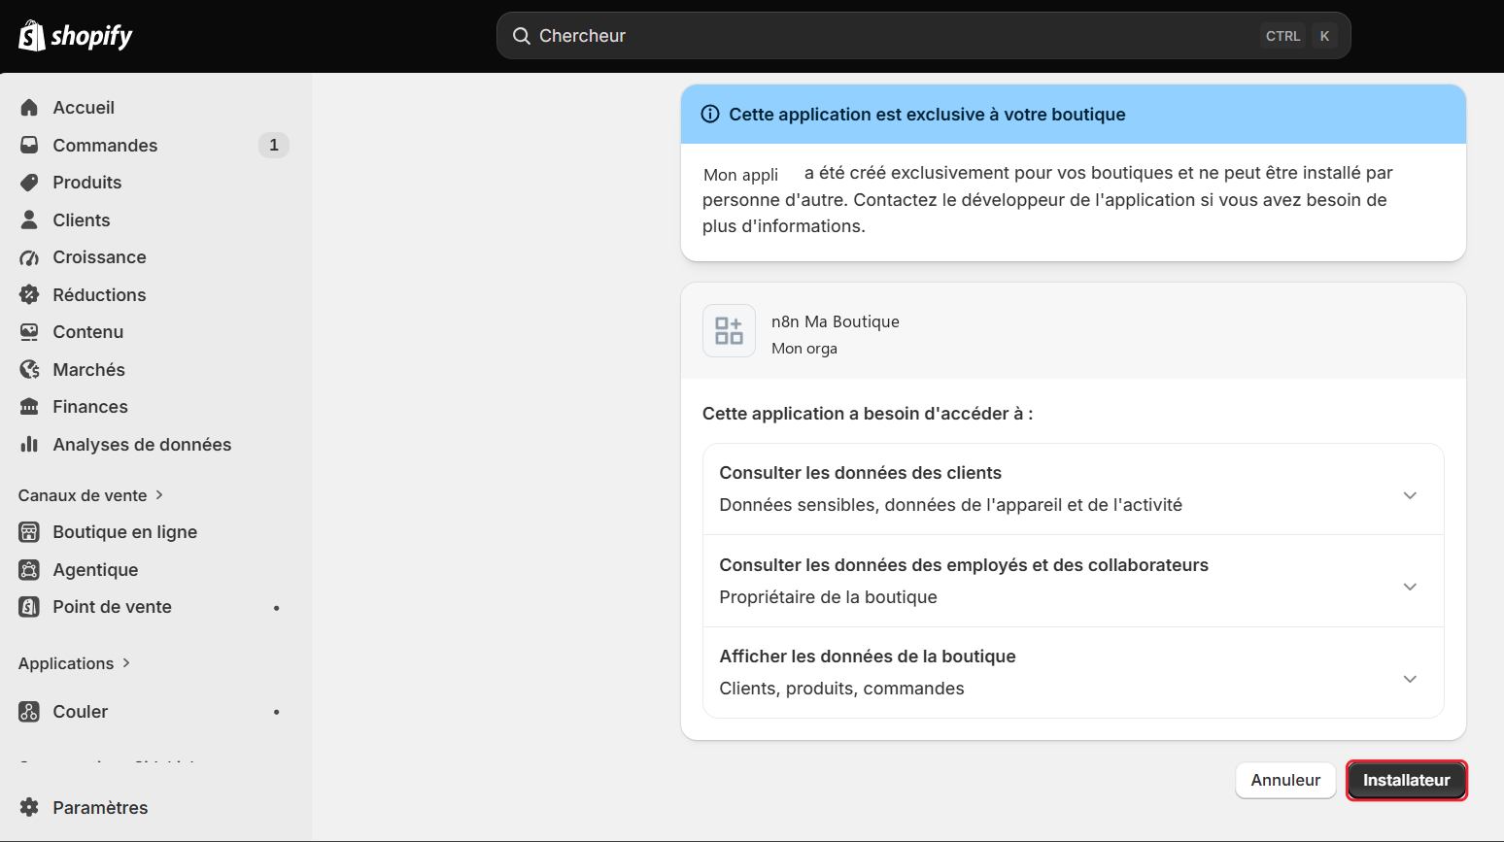The width and height of the screenshot is (1504, 842).
Task: Click the Réductions badge icon
Action: (29, 294)
